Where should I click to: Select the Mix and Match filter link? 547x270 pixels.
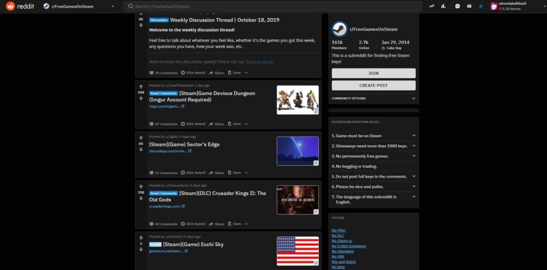point(343,261)
